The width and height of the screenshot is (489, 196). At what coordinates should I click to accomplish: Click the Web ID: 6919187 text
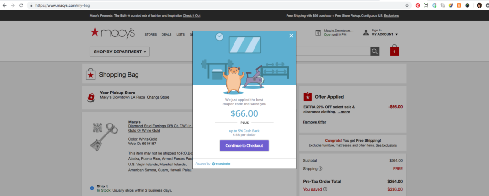coord(142,144)
